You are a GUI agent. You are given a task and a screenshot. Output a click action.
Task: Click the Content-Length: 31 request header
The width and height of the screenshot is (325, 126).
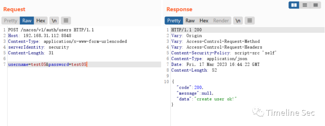coord(31,53)
